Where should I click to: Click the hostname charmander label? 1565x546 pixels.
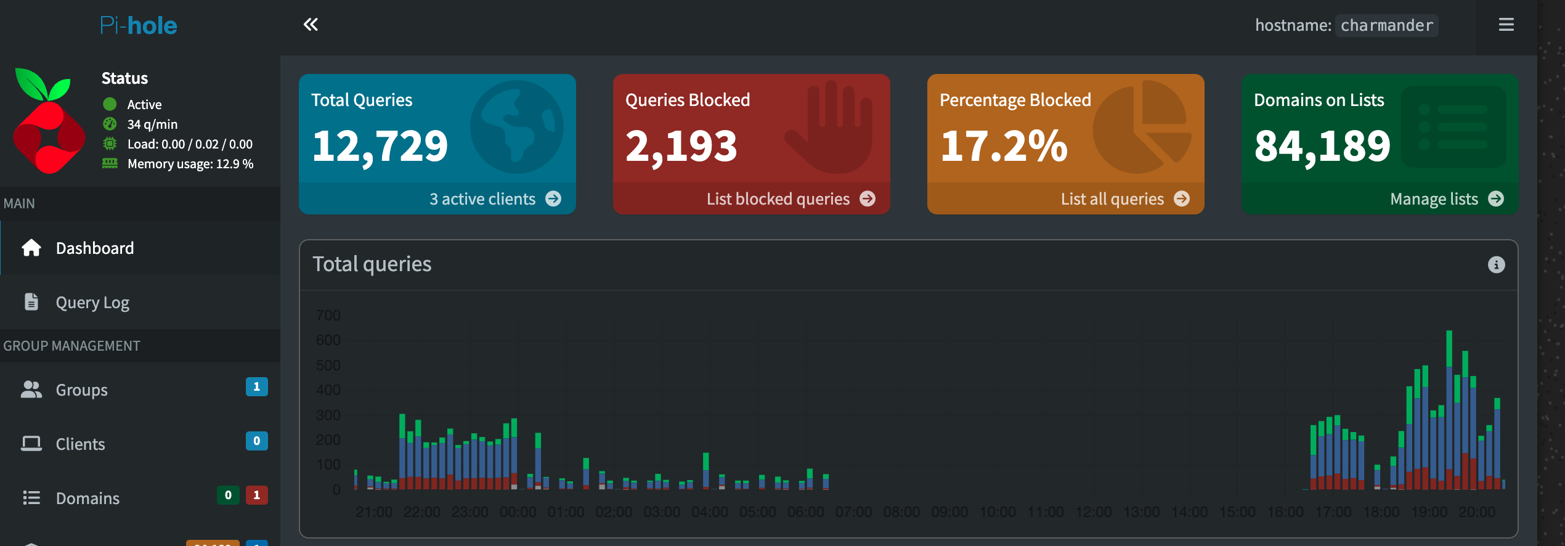tap(1386, 25)
